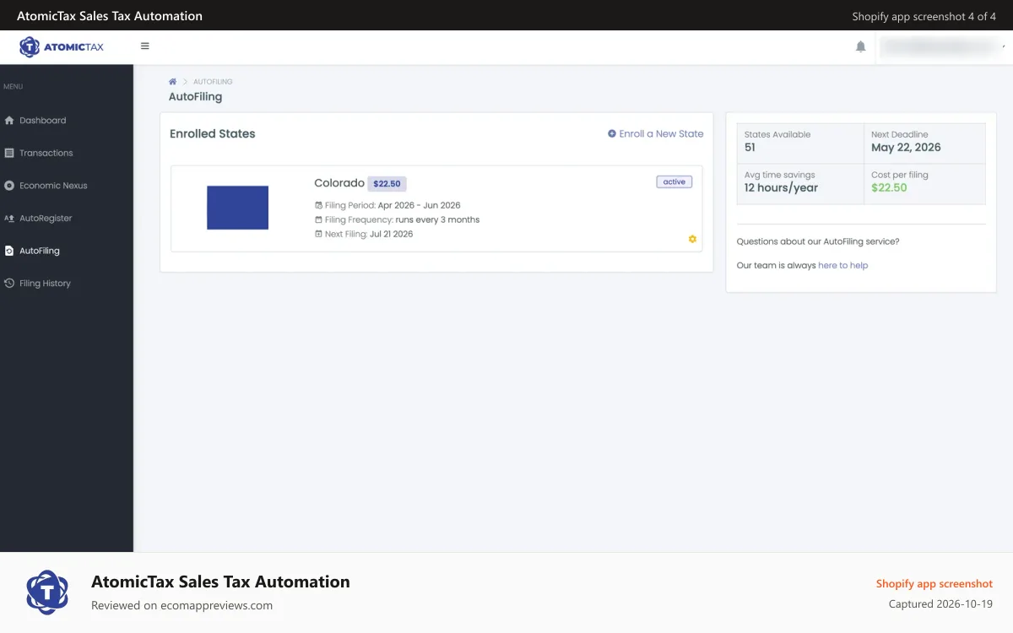Click the plus icon beside Enroll
The height and width of the screenshot is (633, 1013).
pos(612,133)
